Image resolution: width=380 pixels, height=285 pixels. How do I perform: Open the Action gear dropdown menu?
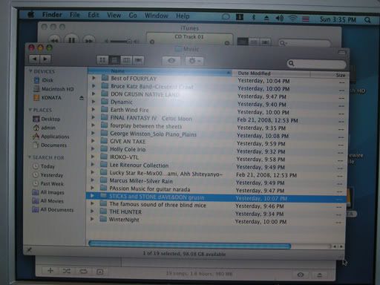(x=194, y=61)
